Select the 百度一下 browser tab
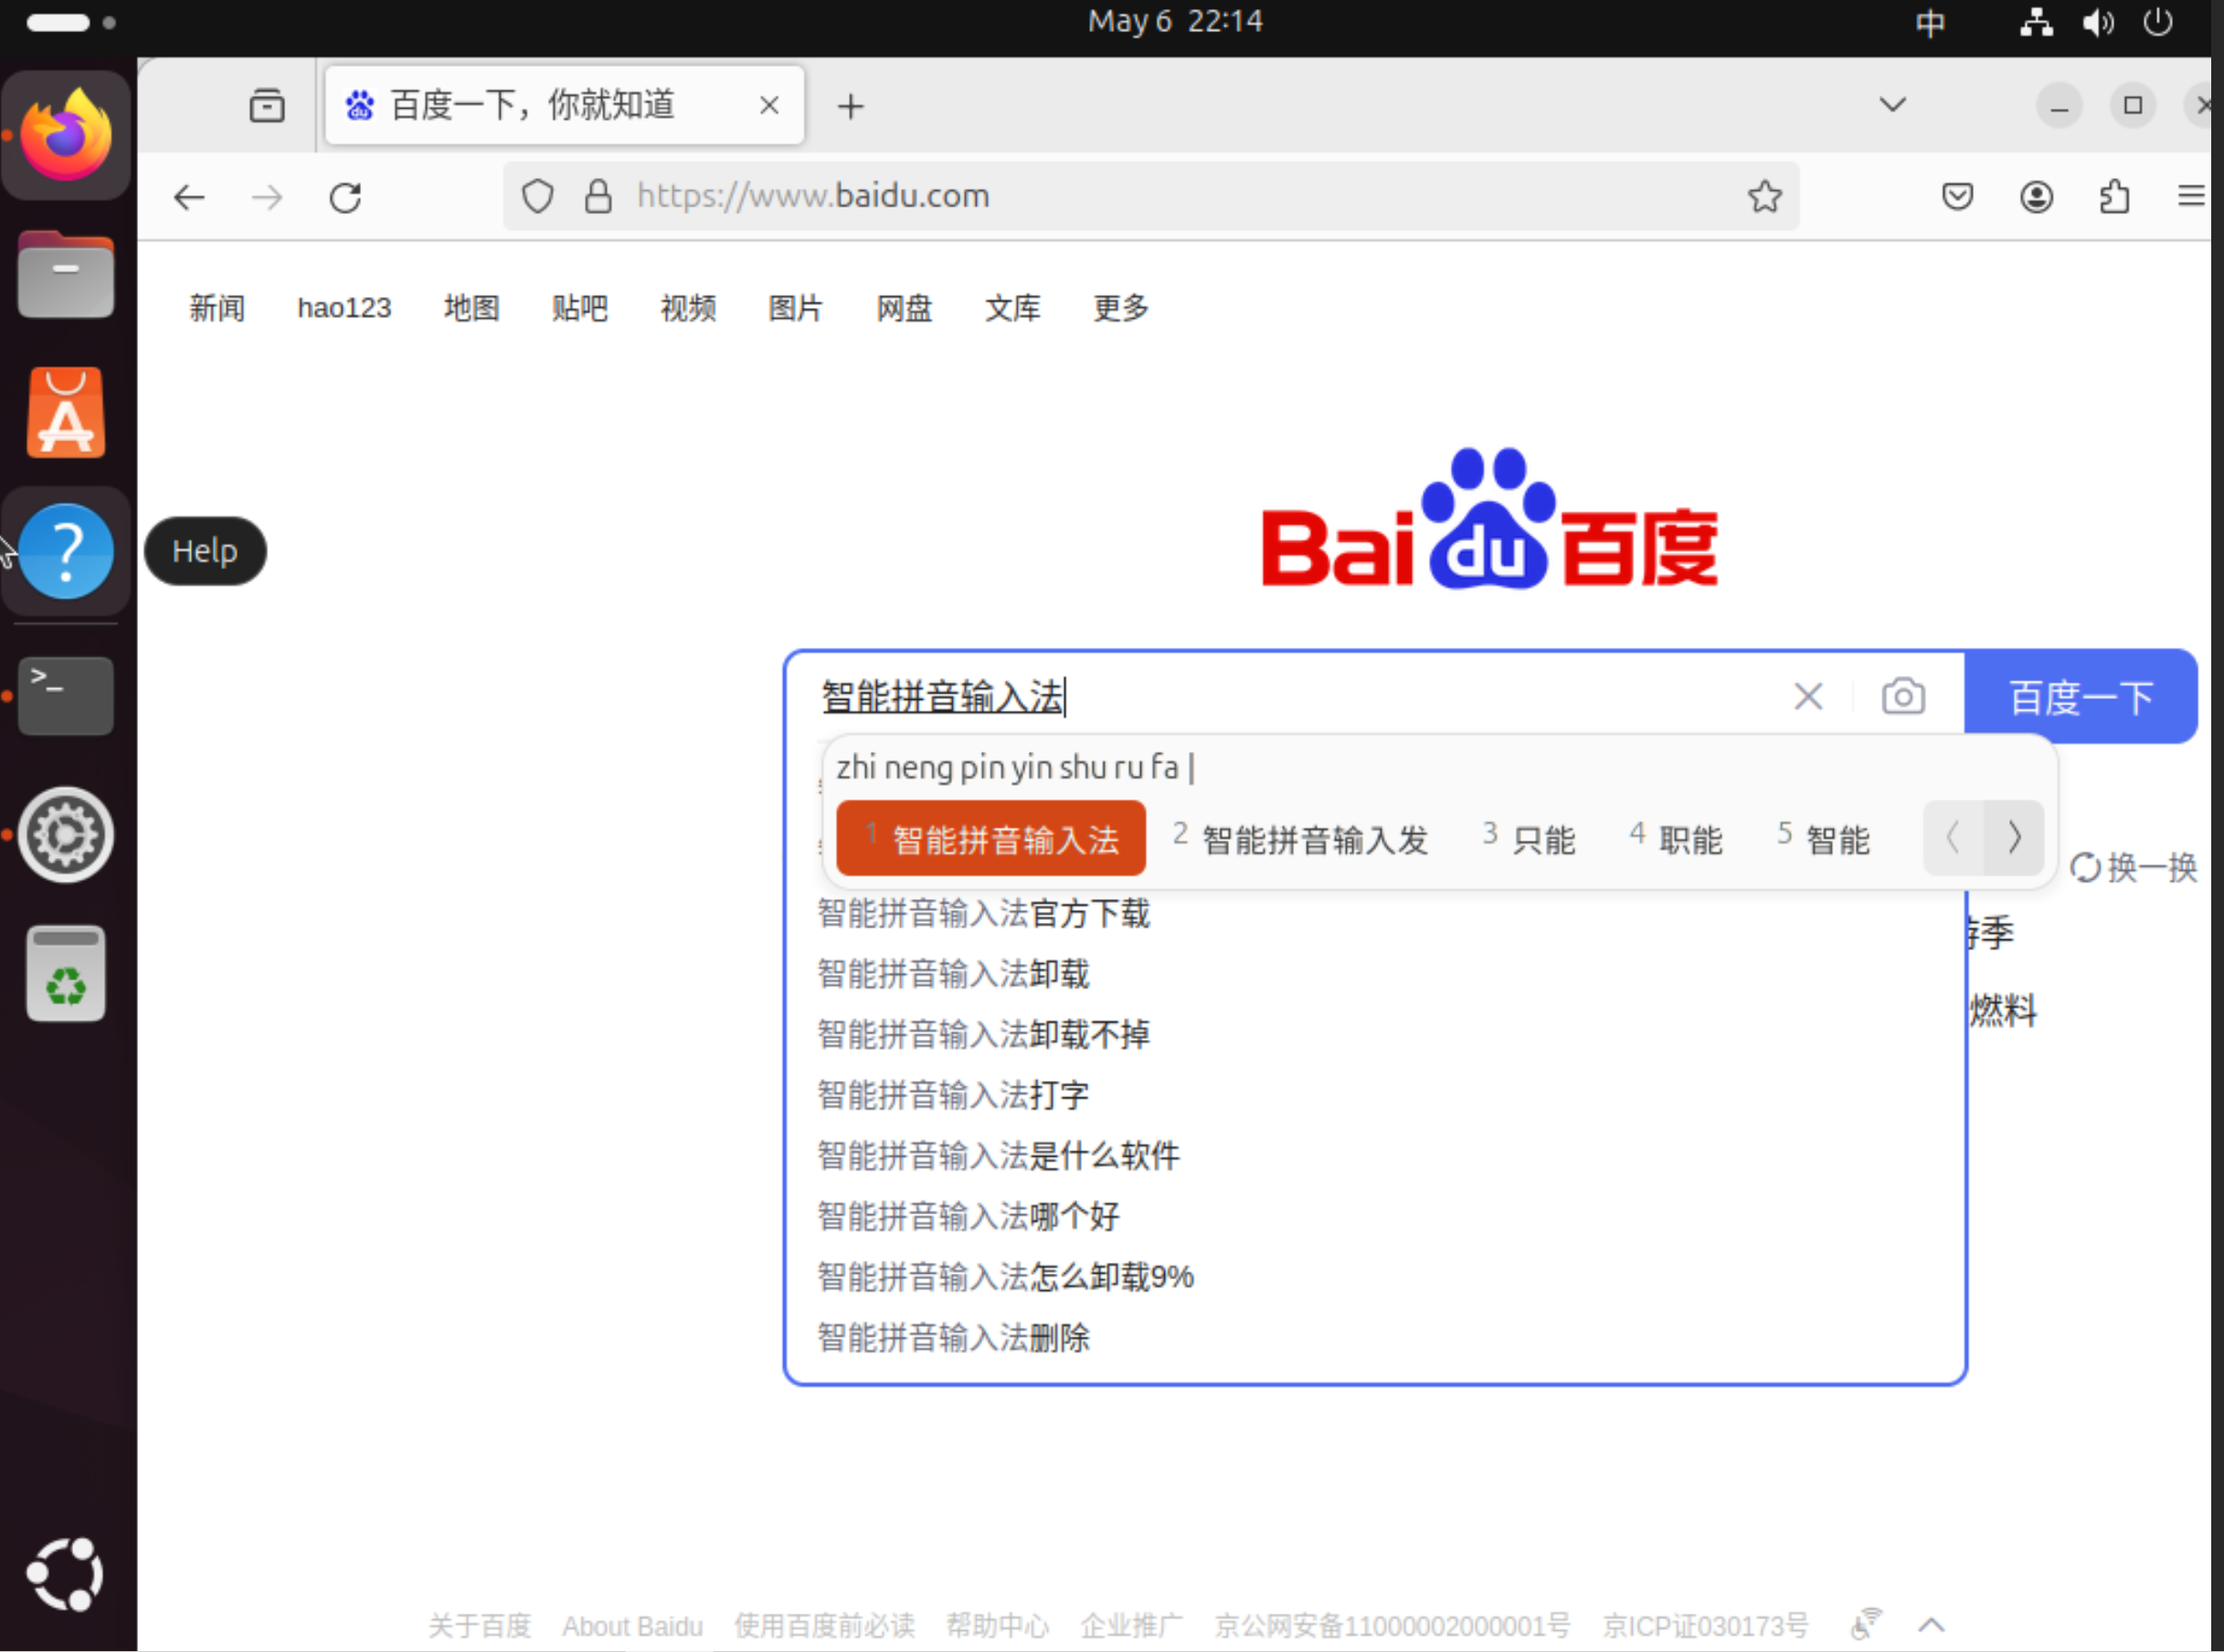The width and height of the screenshot is (2224, 1652). click(x=564, y=105)
